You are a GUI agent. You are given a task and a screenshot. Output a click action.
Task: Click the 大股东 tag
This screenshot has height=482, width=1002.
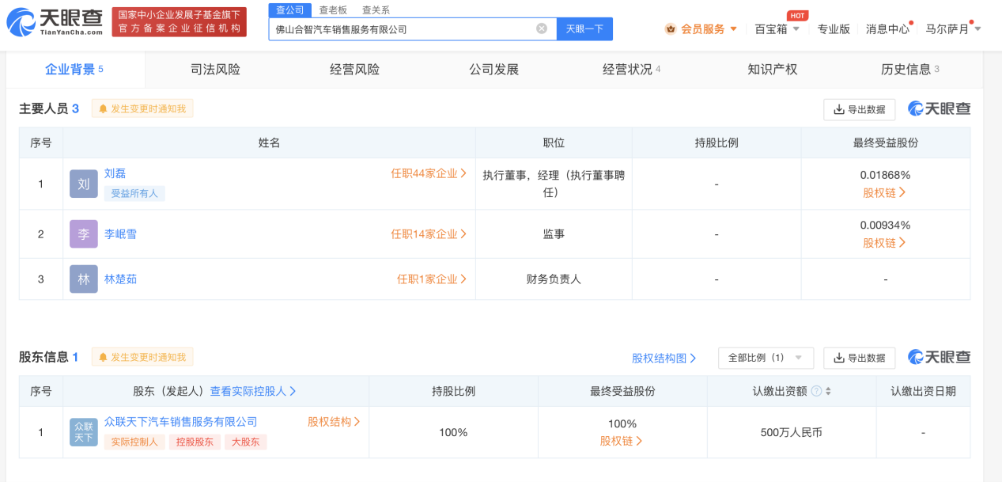tap(245, 442)
